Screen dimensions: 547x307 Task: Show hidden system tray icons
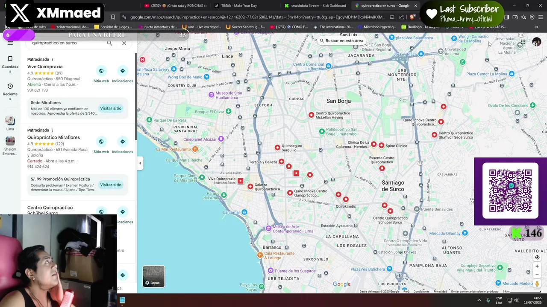(x=478, y=300)
